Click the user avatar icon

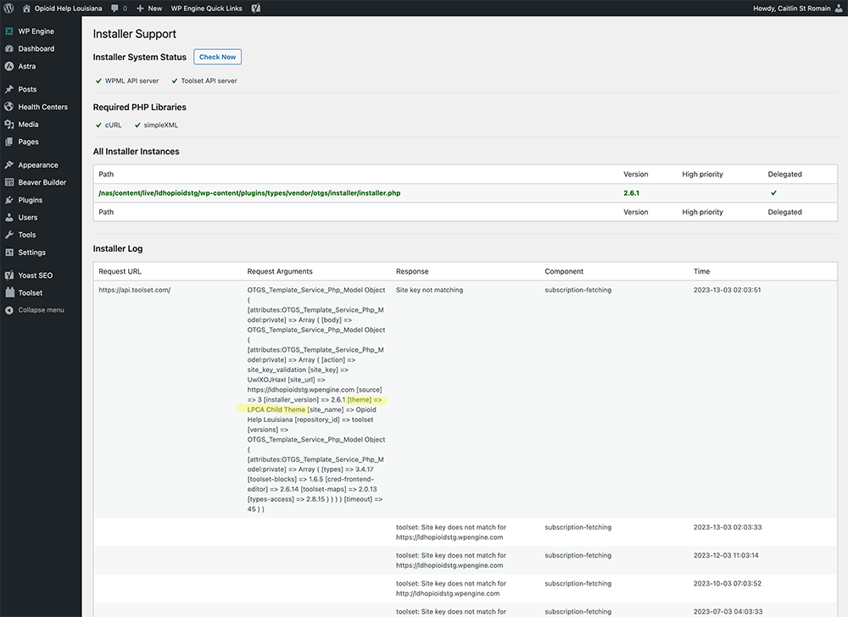(x=837, y=8)
